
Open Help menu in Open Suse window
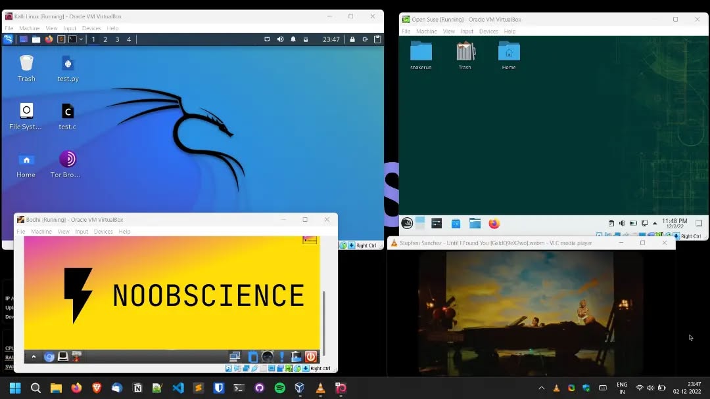(x=510, y=31)
